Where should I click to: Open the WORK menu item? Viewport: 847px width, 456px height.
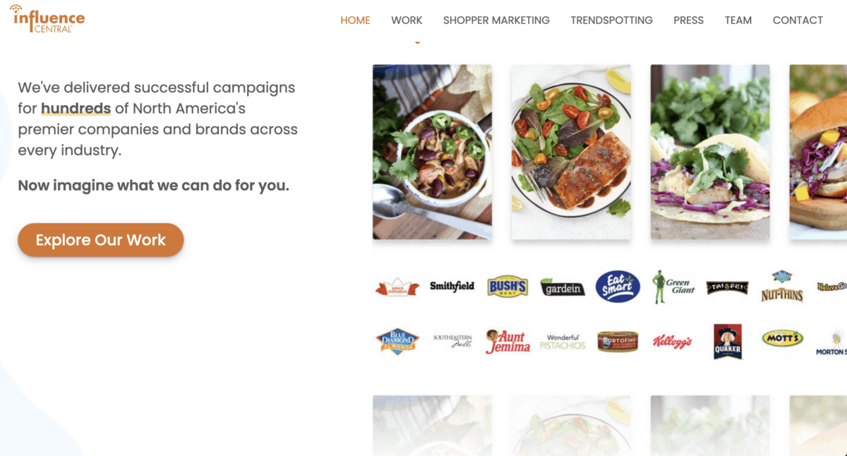click(407, 20)
